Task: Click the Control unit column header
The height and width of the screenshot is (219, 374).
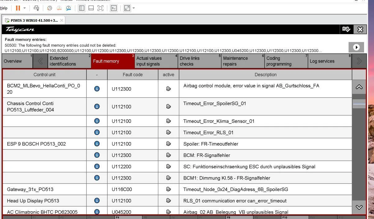Action: coord(44,75)
